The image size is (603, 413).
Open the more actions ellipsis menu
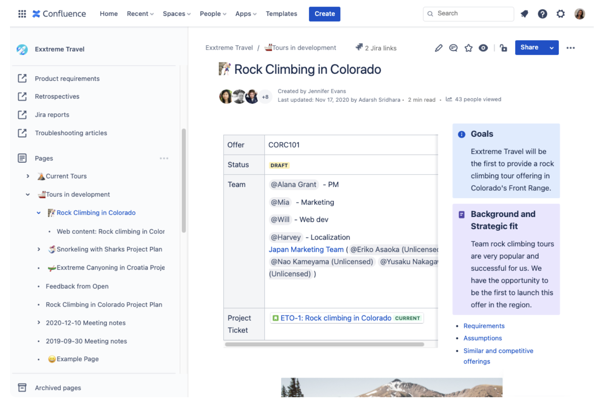pos(570,48)
